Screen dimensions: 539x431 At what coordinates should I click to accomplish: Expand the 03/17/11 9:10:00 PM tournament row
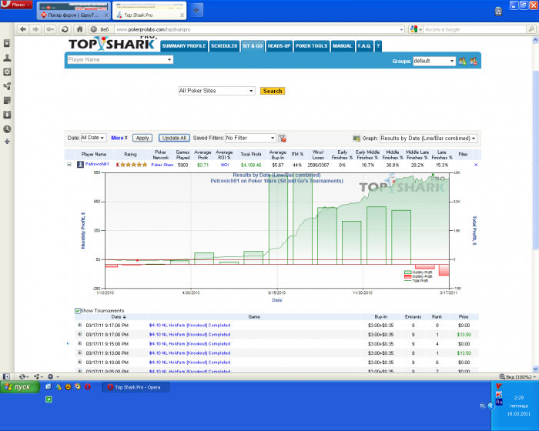click(80, 362)
